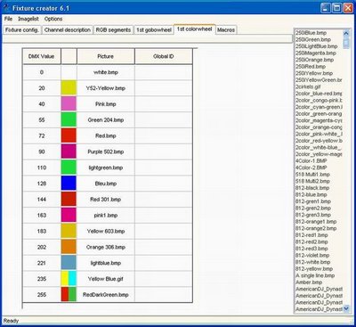Image resolution: width=356 pixels, height=327 pixels.
Task: Select Amber.bmp in the image list
Action: tap(309, 282)
